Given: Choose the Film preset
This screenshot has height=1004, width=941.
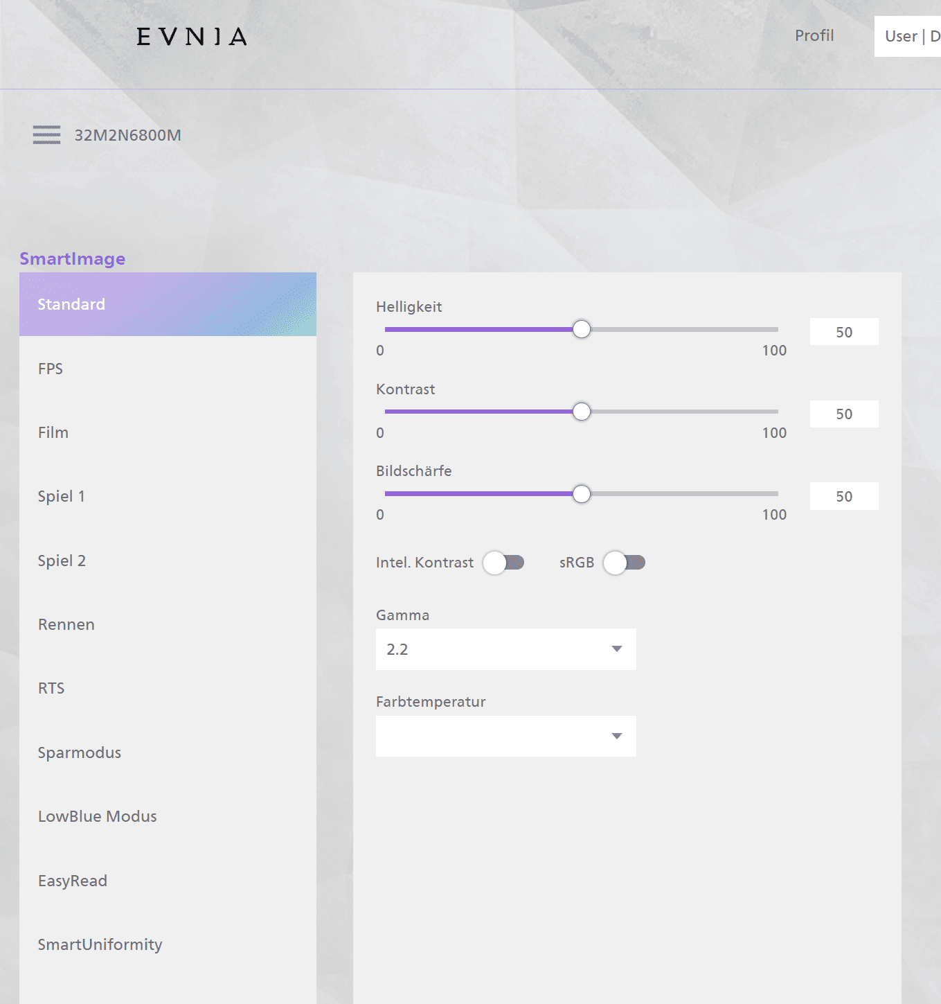Looking at the screenshot, I should (x=168, y=432).
